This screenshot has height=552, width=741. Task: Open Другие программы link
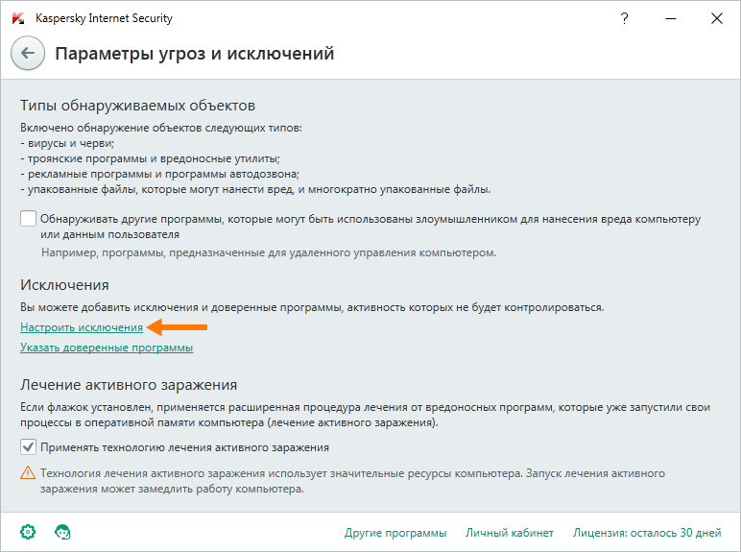(395, 533)
